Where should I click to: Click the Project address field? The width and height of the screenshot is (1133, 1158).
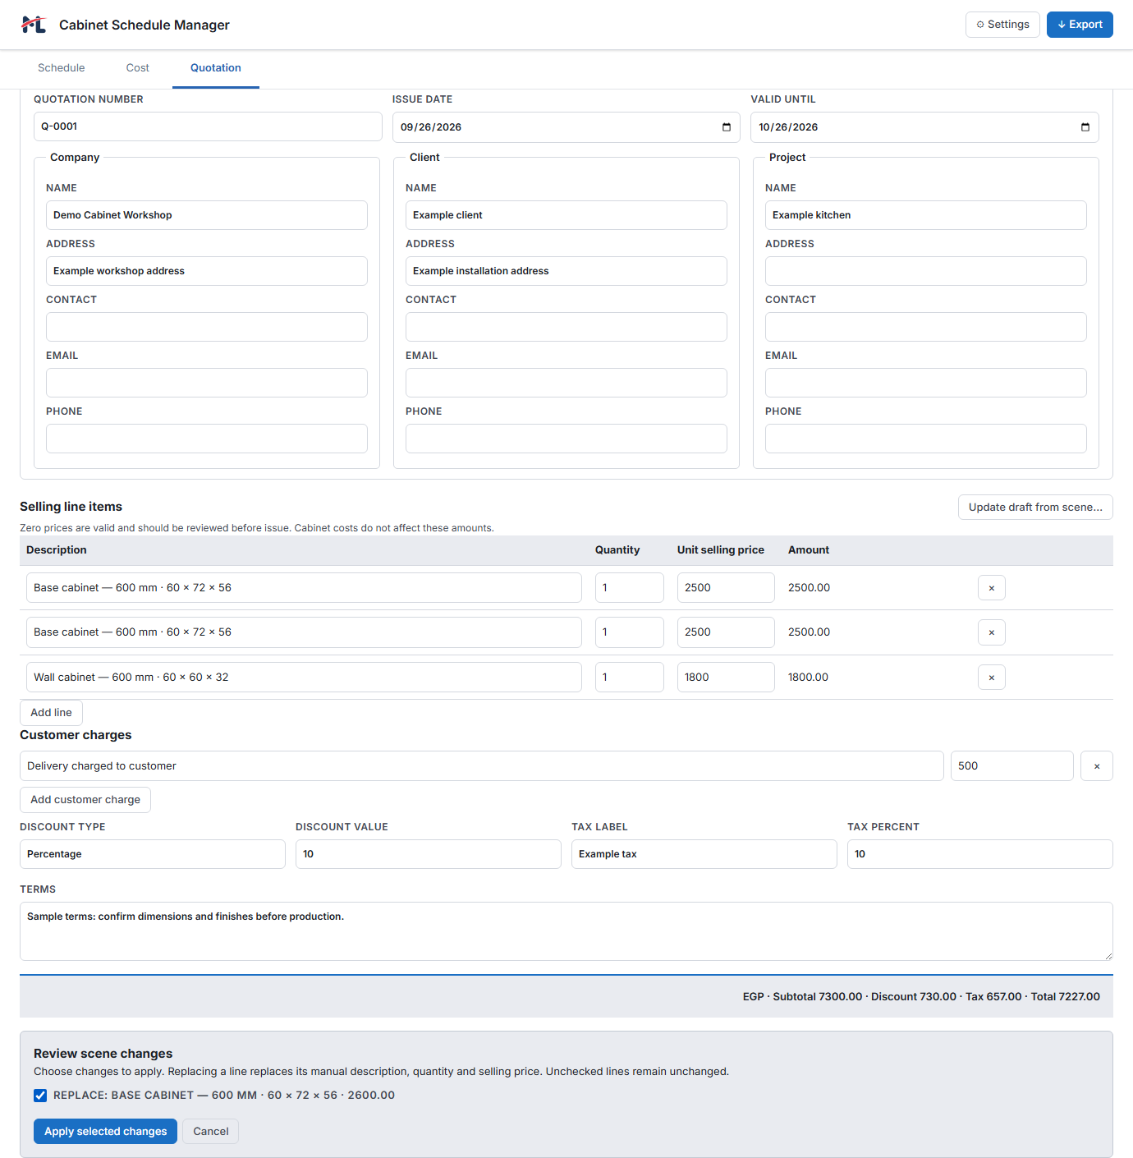pos(926,271)
